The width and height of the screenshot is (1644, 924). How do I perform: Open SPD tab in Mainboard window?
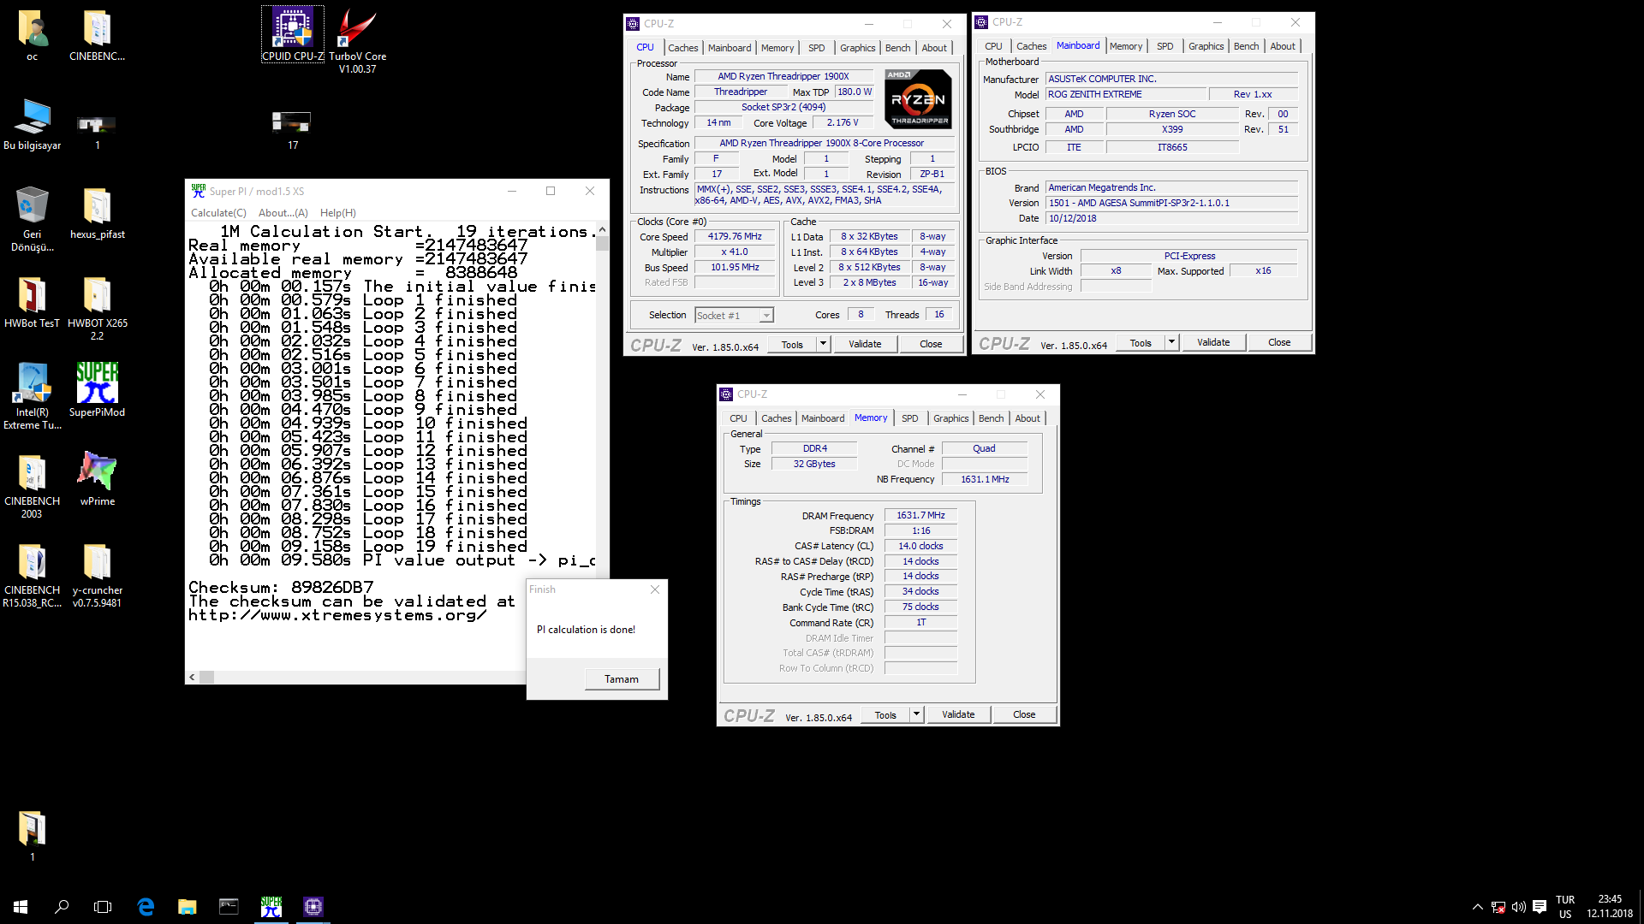tap(1164, 46)
